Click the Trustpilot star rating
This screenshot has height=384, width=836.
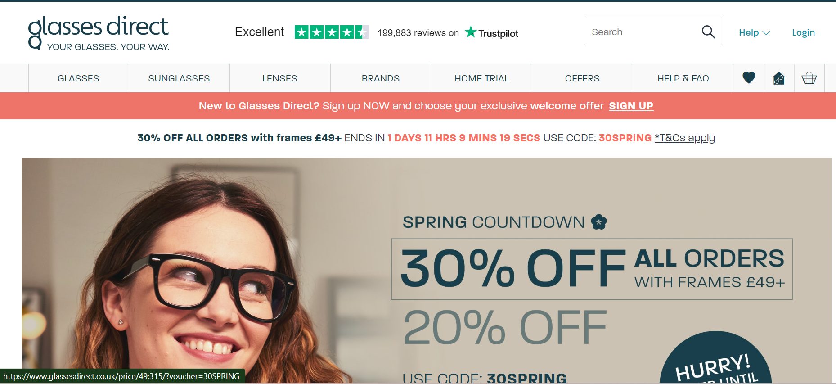(x=332, y=32)
